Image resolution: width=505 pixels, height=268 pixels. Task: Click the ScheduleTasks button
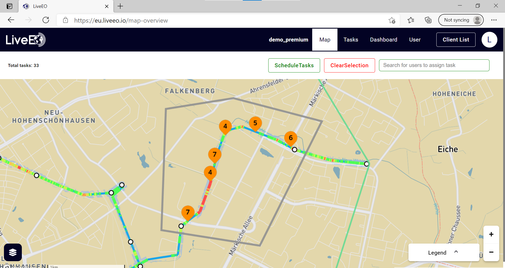pyautogui.click(x=294, y=65)
